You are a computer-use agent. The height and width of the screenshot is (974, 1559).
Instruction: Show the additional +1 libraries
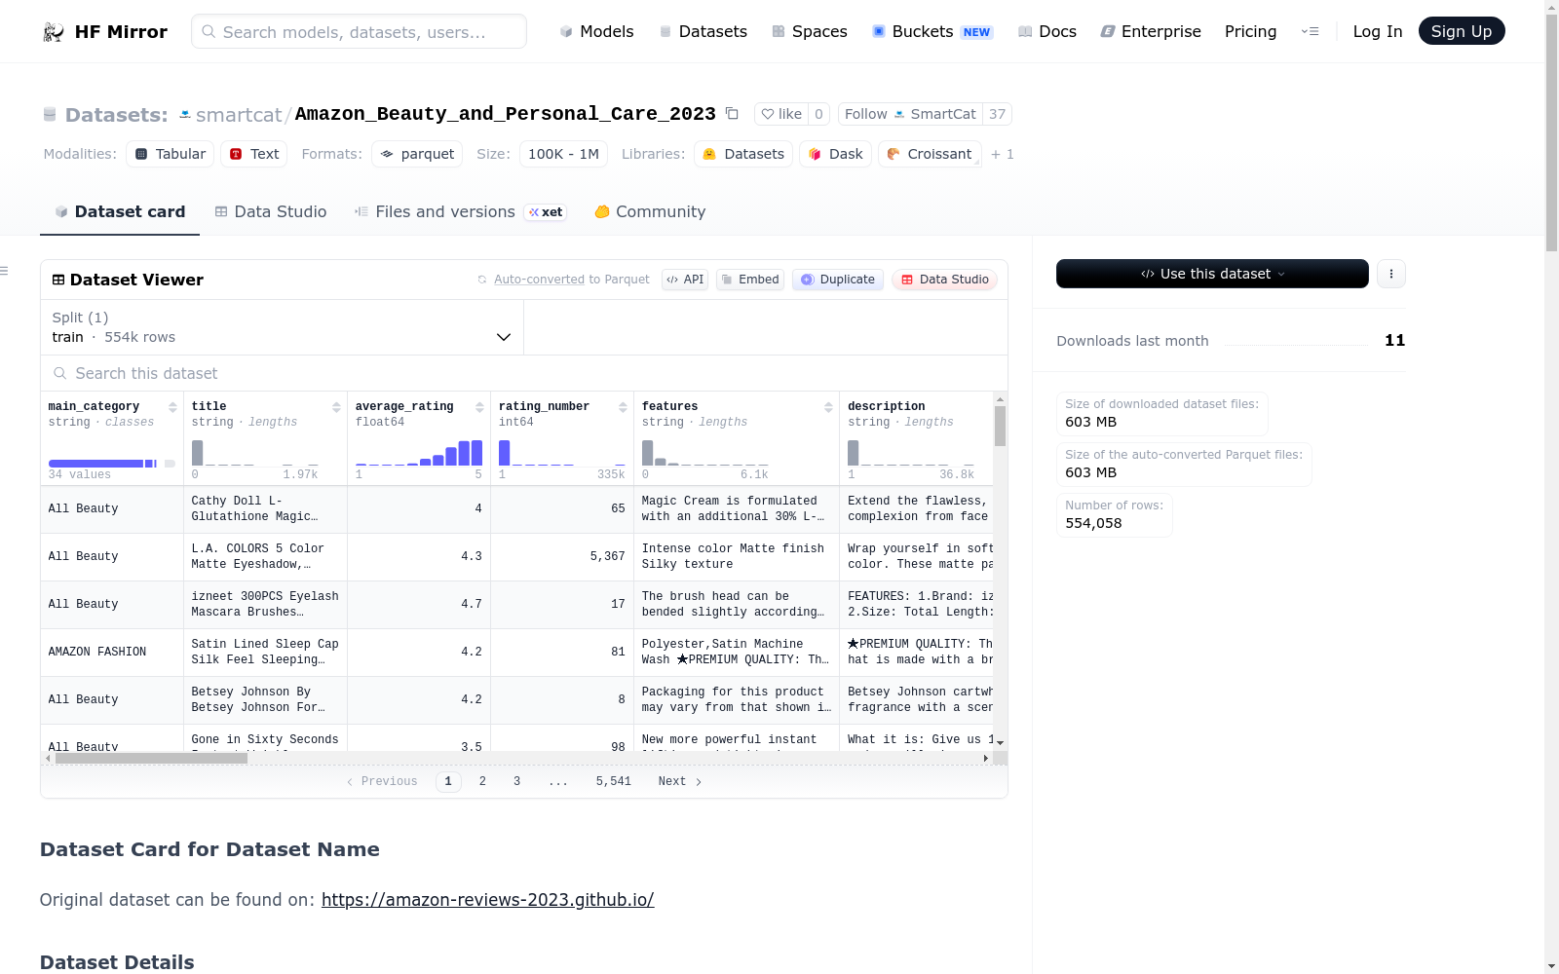click(x=1003, y=154)
